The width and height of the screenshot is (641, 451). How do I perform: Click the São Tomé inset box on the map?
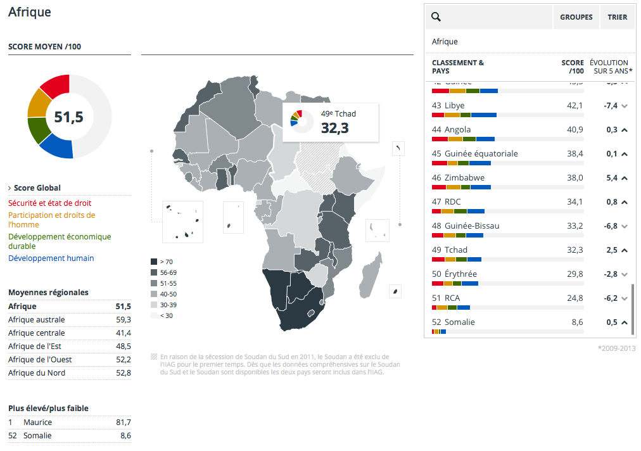[x=234, y=217]
